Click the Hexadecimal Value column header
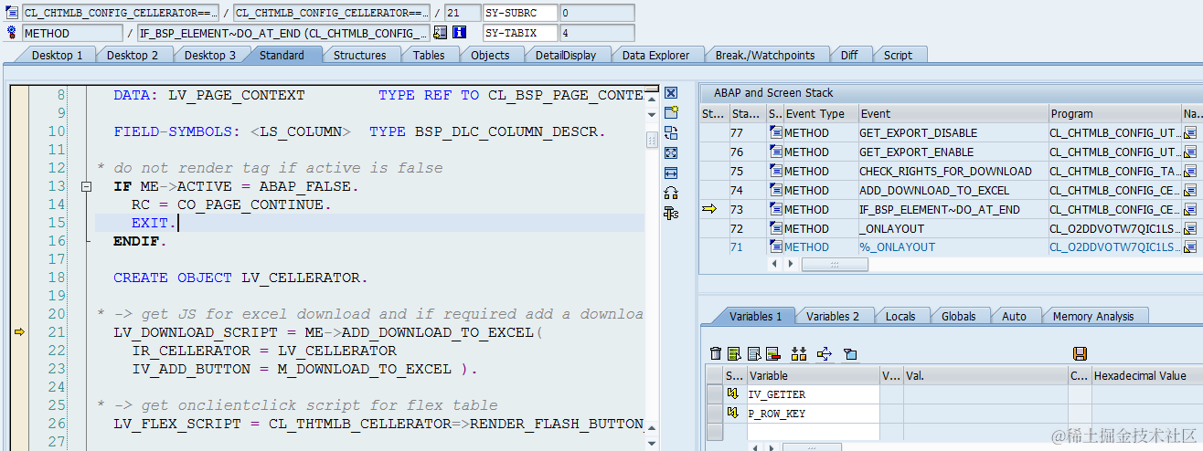1203x451 pixels. click(1146, 375)
